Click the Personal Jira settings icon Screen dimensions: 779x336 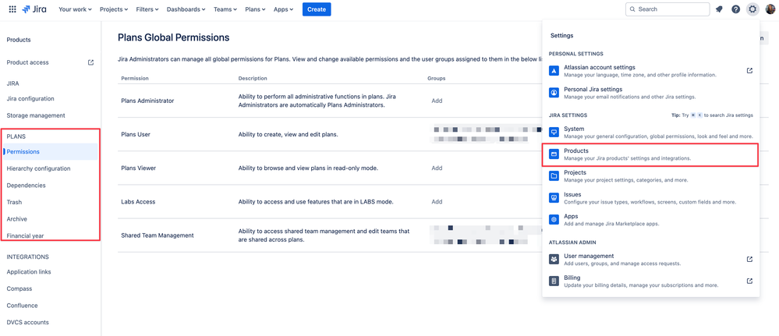[x=554, y=93]
